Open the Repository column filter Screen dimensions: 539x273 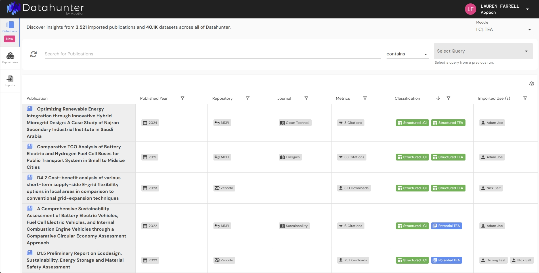[x=248, y=98]
